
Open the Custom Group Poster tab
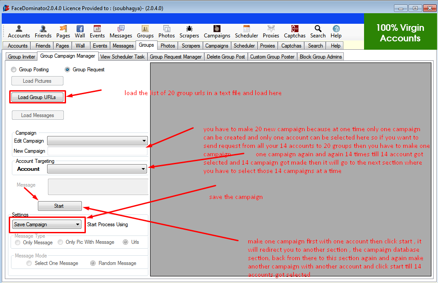[272, 57]
